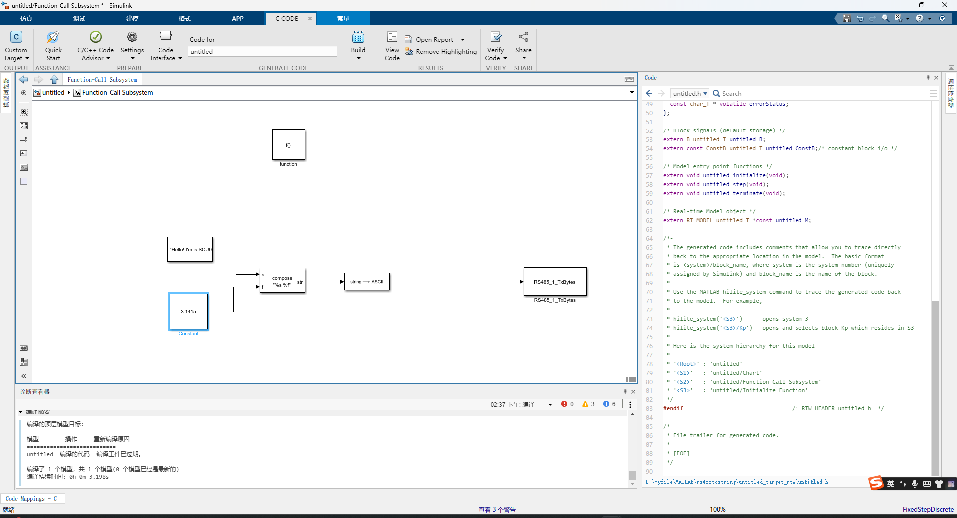Open the 查看 3 个警告 link
Image resolution: width=957 pixels, height=518 pixels.
497,509
